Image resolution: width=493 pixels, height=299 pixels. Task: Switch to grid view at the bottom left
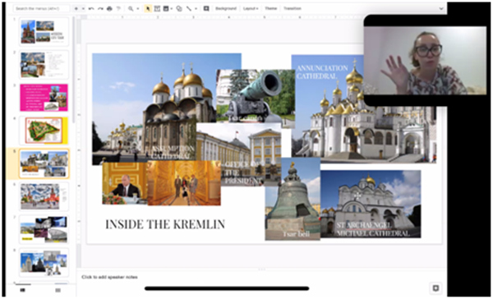[58, 290]
